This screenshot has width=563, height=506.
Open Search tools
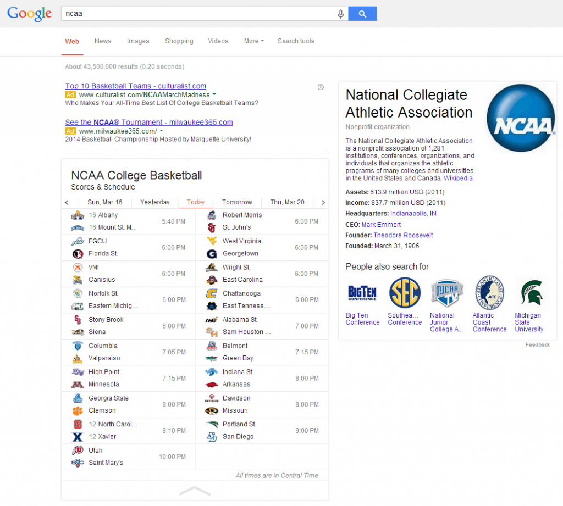pyautogui.click(x=296, y=41)
